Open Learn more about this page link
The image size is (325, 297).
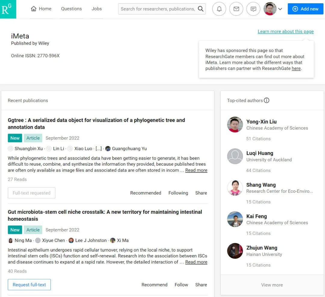[285, 32]
